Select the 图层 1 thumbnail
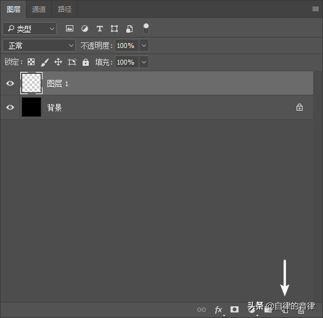 [31, 83]
